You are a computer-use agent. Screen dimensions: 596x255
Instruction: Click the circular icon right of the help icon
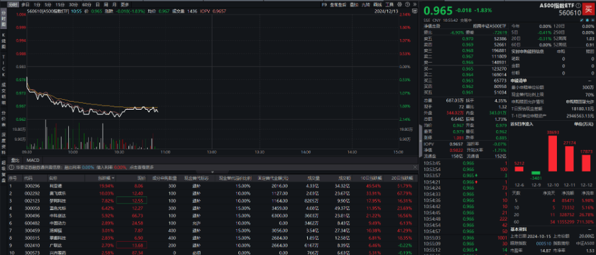[415, 5]
